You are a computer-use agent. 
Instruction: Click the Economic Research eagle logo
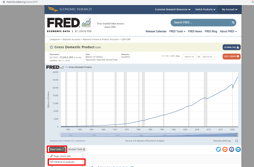(53, 9)
